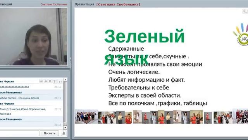Click the bell icon beside Послать button
The height and width of the screenshot is (140, 248).
coord(64,133)
